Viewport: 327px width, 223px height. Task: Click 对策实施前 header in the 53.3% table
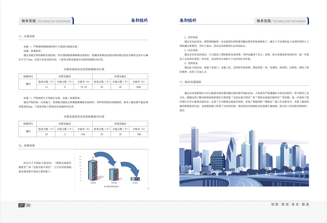pos(65,76)
